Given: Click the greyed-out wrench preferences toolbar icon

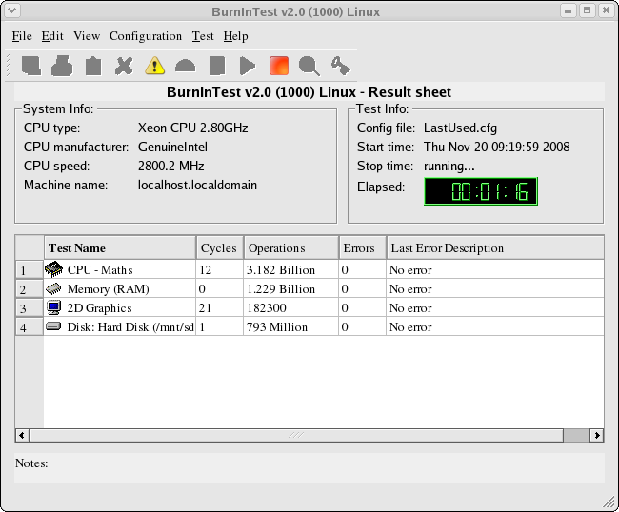Looking at the screenshot, I should pos(340,66).
